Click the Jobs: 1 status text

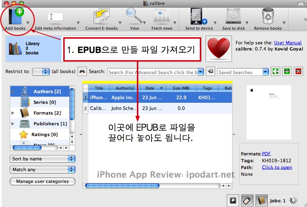(277, 201)
